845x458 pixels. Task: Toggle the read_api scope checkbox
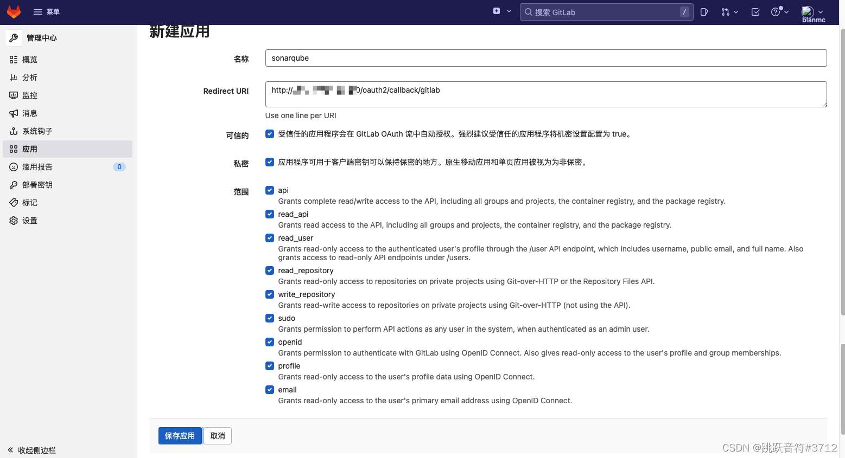tap(270, 214)
